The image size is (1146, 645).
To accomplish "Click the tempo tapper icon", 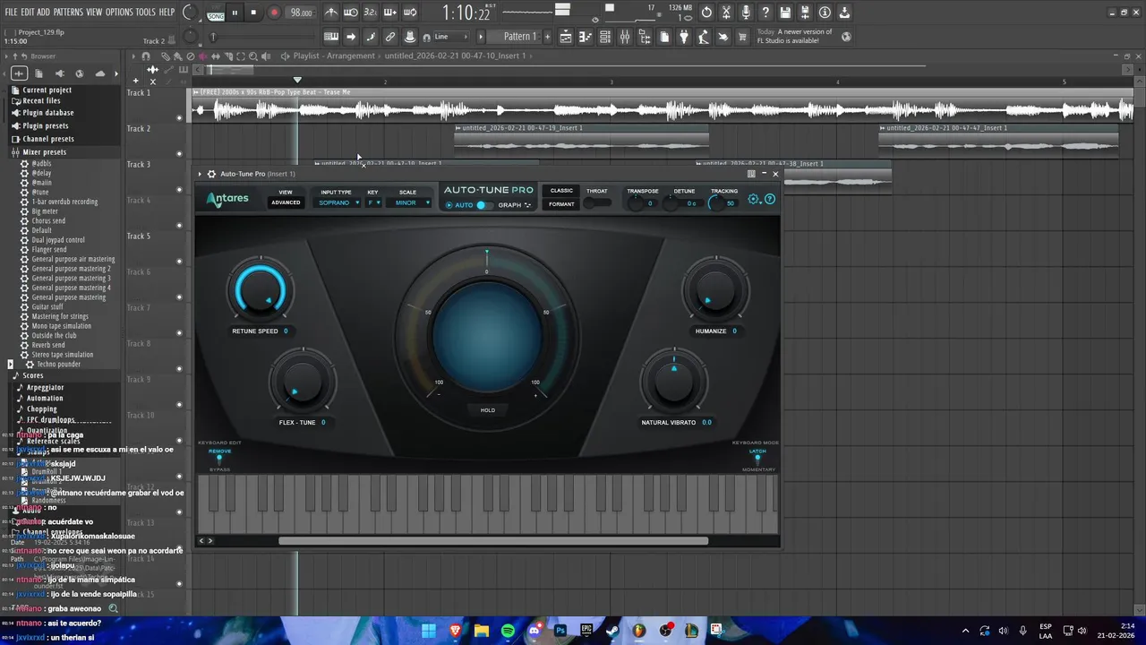I will [x=704, y=37].
